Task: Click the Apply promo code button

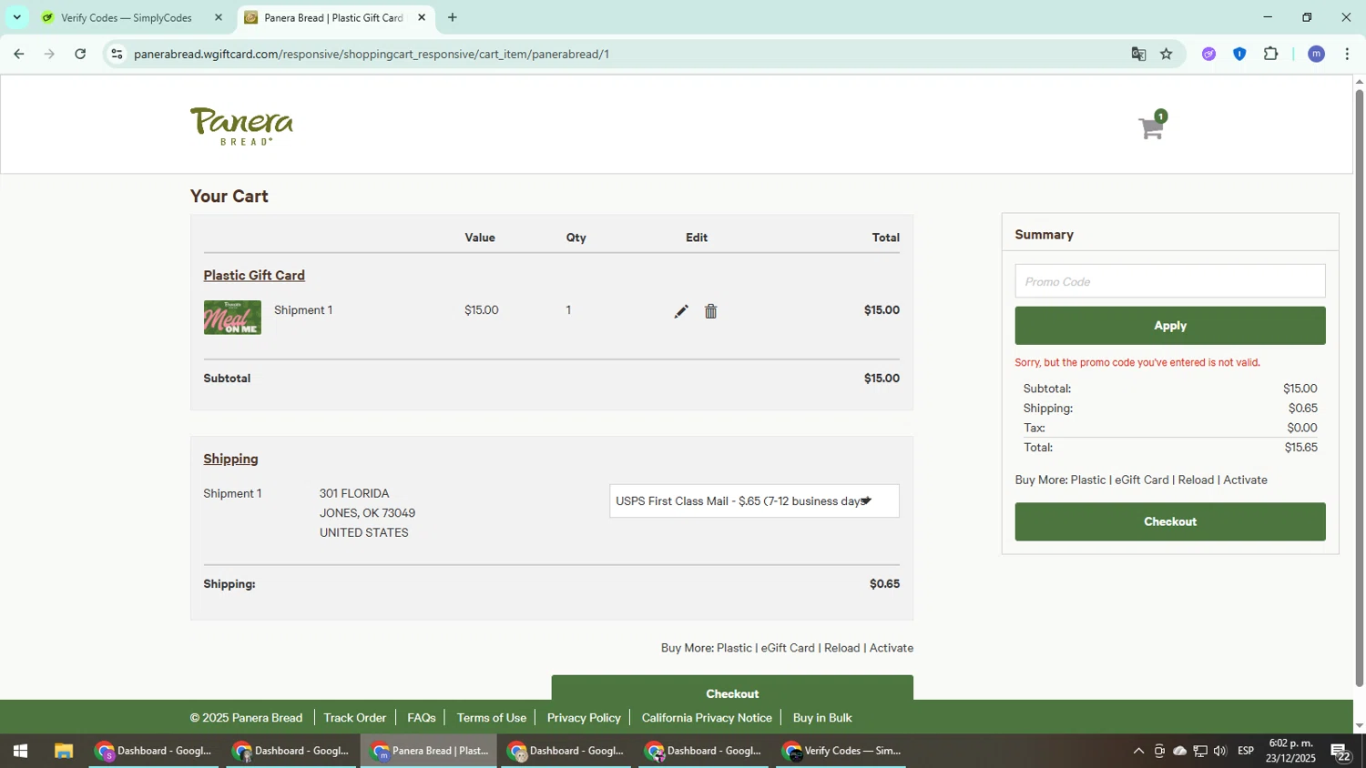Action: [1170, 326]
